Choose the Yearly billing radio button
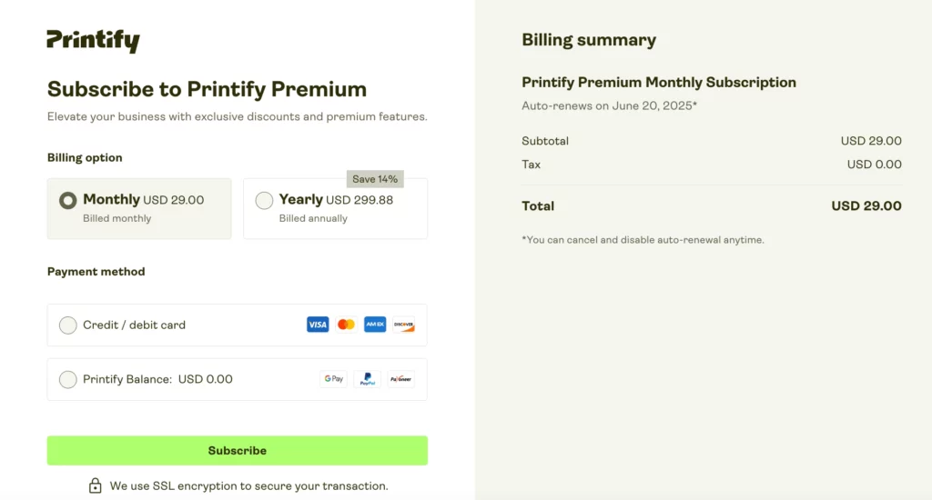Viewport: 932px width, 500px height. pos(264,201)
